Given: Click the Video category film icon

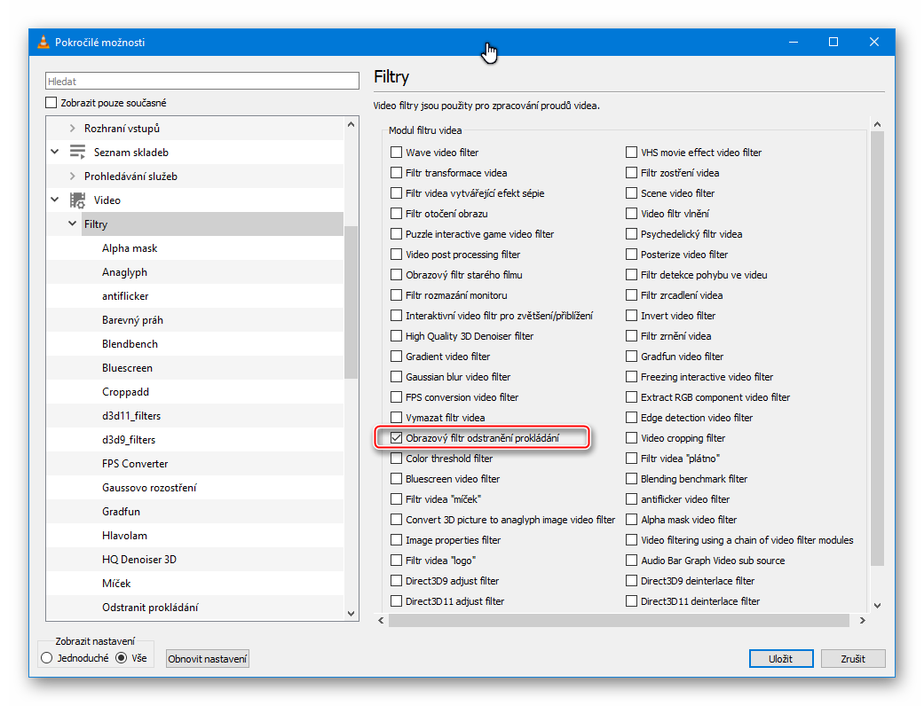Looking at the screenshot, I should (78, 200).
